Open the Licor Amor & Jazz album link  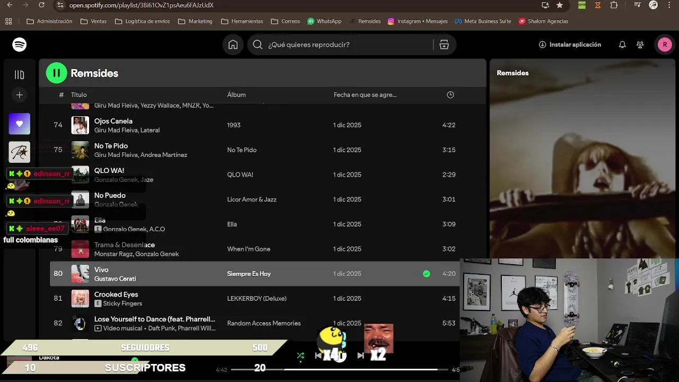(251, 199)
